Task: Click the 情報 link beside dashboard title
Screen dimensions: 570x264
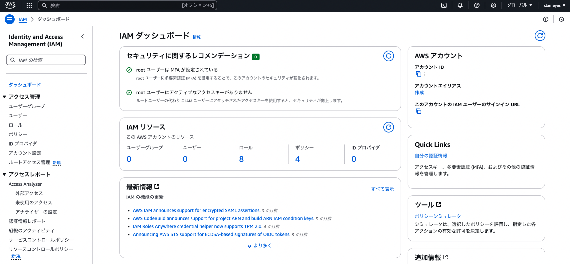Action: (197, 37)
